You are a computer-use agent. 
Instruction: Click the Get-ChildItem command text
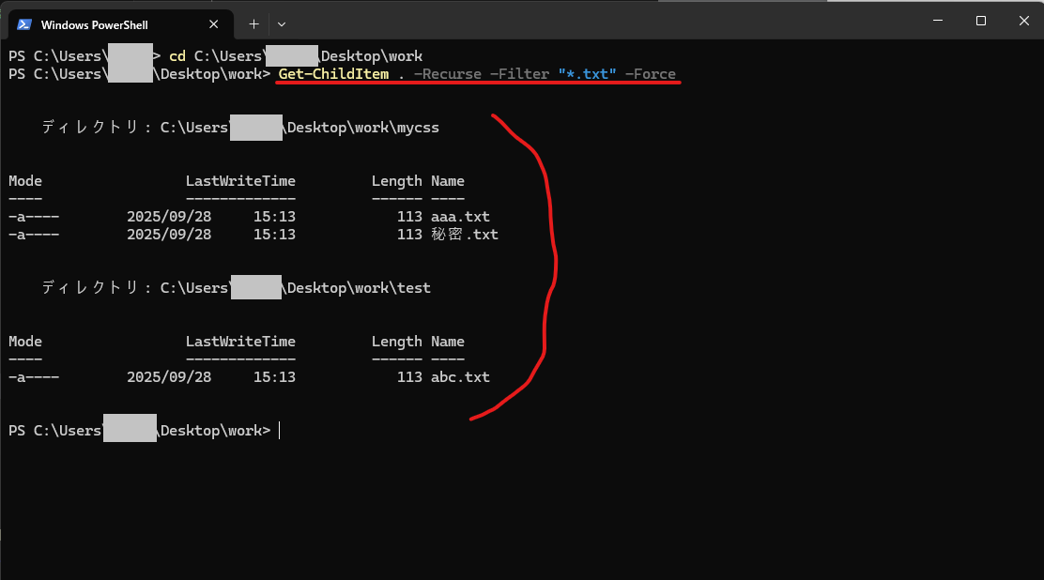click(x=333, y=74)
